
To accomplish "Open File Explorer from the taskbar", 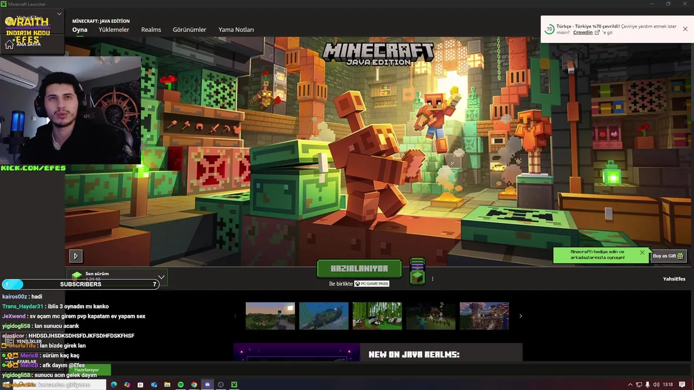I will [x=167, y=385].
